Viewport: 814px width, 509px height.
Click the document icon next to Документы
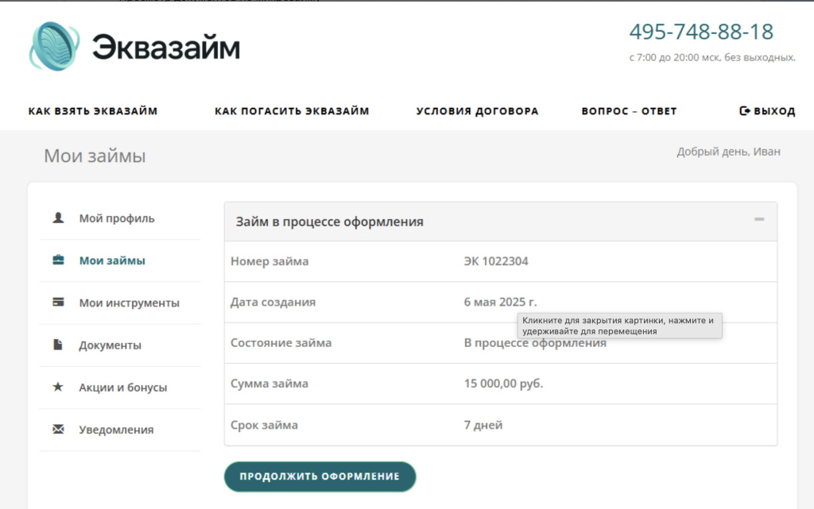tap(58, 345)
